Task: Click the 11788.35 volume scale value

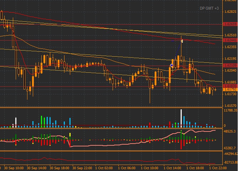Action: pos(231,110)
